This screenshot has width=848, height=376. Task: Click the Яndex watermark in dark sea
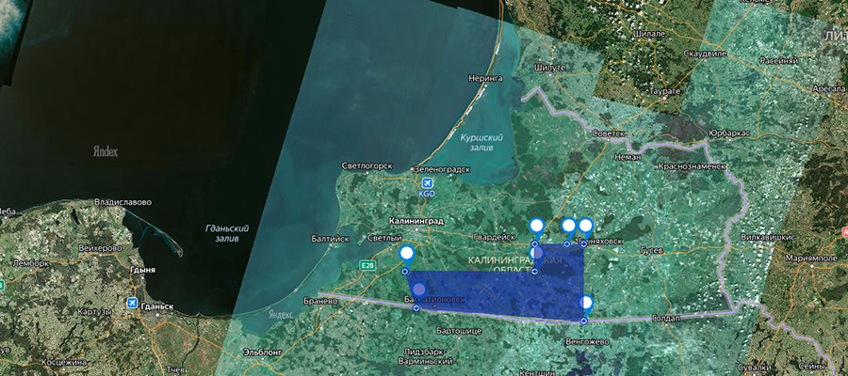pos(106,150)
